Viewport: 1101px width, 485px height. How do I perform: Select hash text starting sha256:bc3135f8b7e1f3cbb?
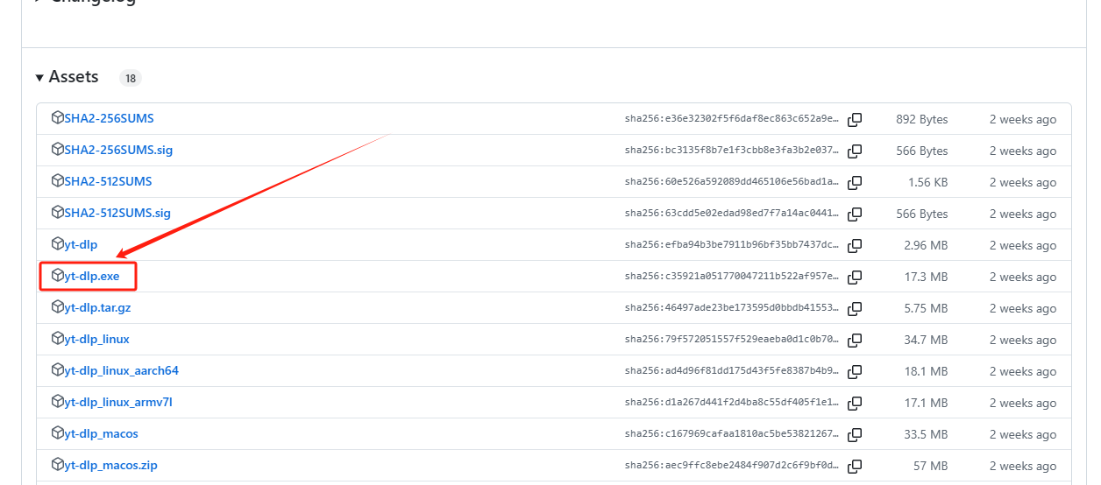tap(732, 151)
